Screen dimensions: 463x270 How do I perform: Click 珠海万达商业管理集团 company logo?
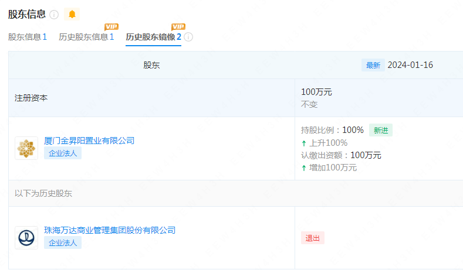(26, 238)
